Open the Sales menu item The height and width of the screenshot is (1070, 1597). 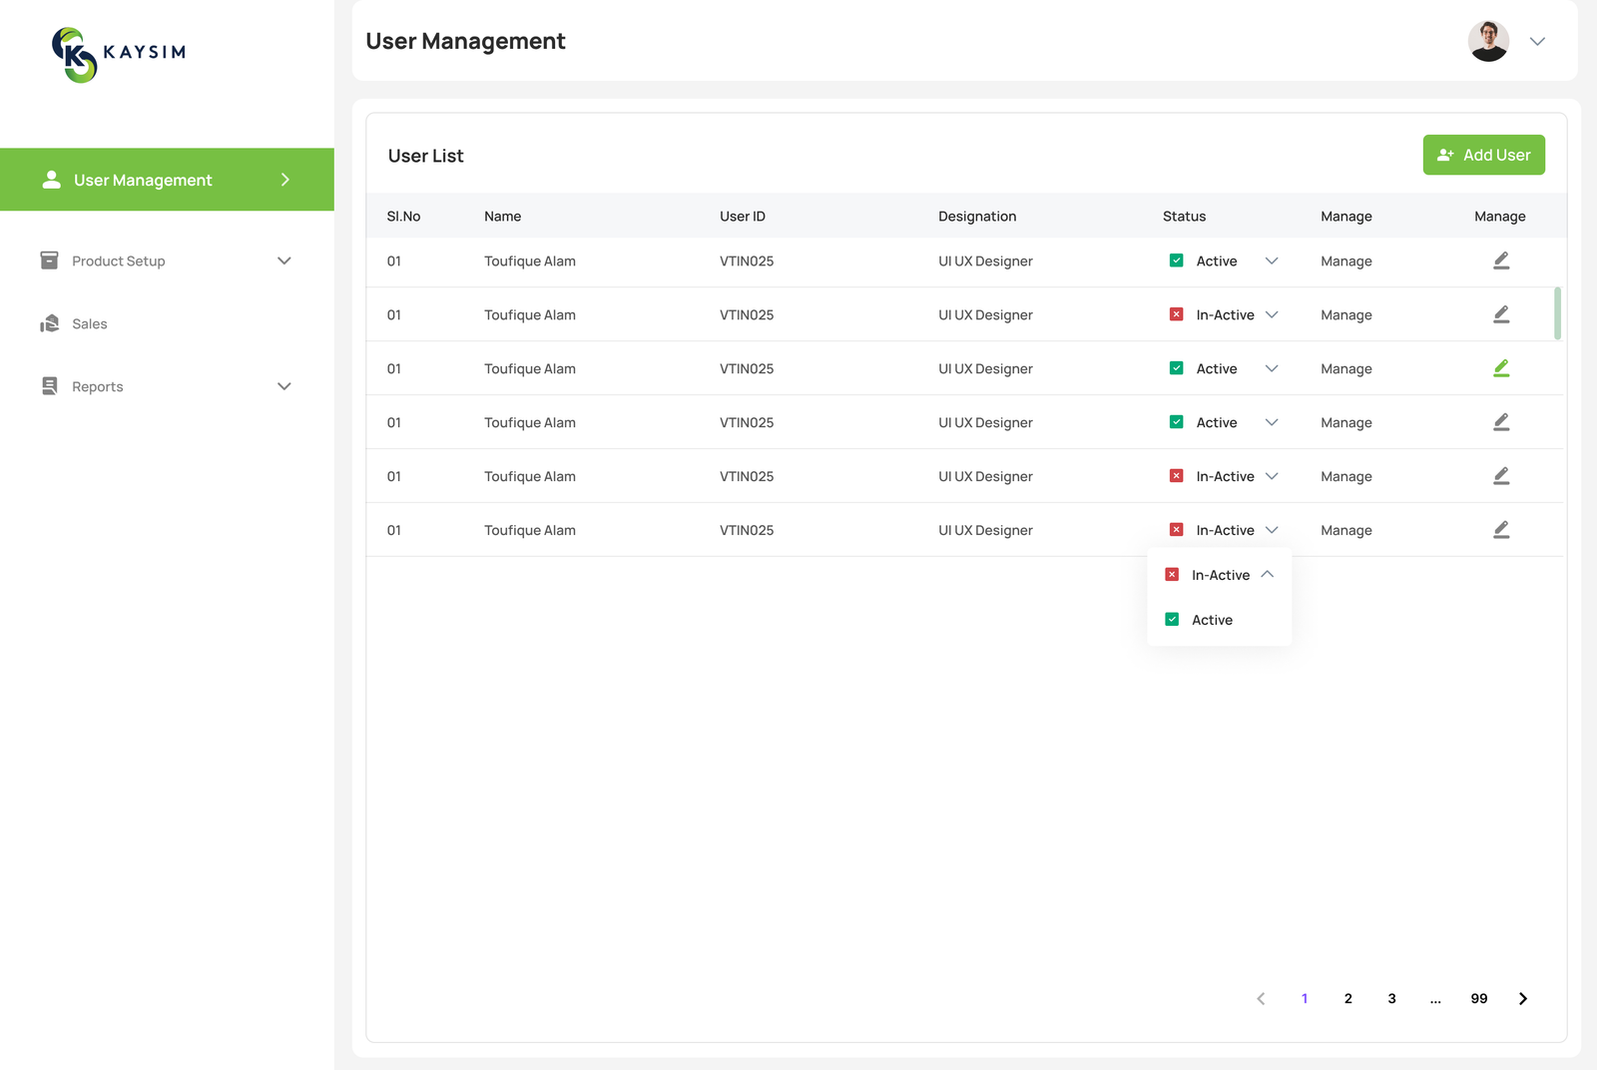[x=90, y=323]
